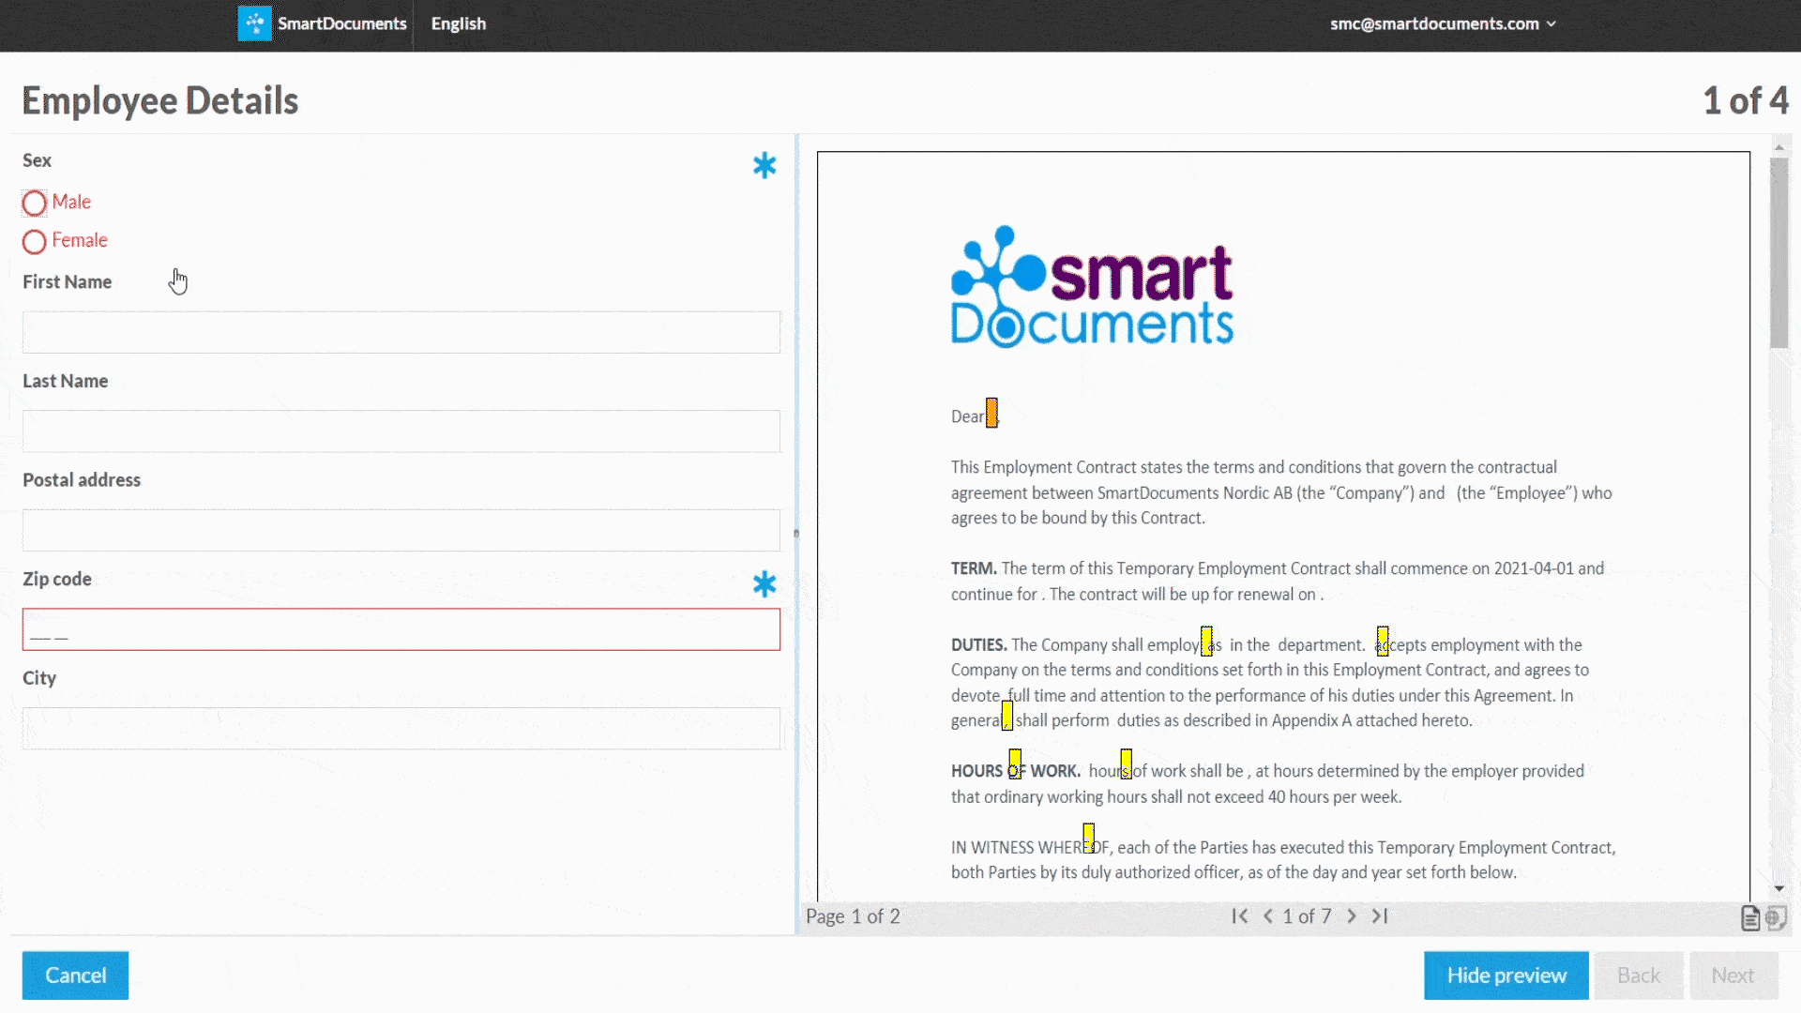1801x1013 pixels.
Task: Click the preview scrollbar up arrow
Action: tap(1779, 147)
